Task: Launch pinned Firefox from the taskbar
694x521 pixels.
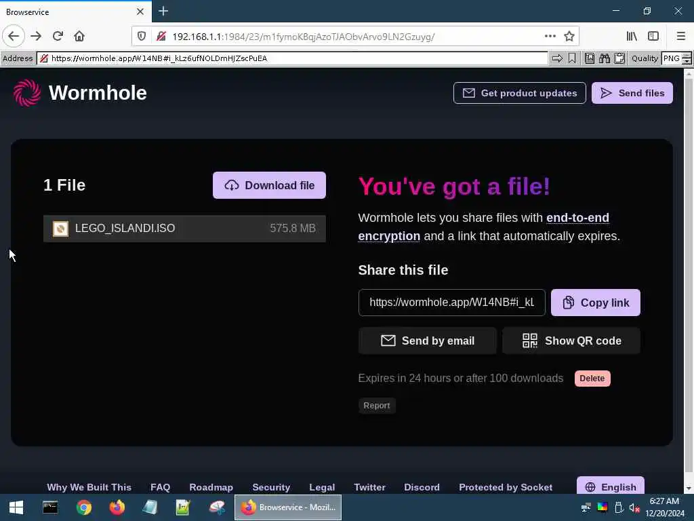Action: pyautogui.click(x=117, y=507)
